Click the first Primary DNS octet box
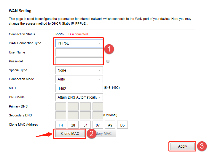 point(61,107)
